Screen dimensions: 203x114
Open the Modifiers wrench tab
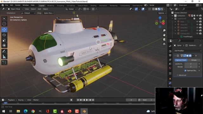click(170, 83)
